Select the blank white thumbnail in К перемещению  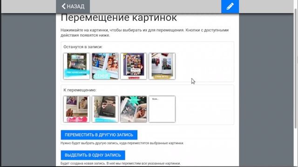[162, 109]
